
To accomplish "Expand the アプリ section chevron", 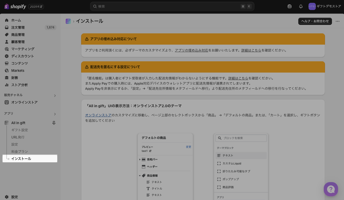I will [55, 114].
